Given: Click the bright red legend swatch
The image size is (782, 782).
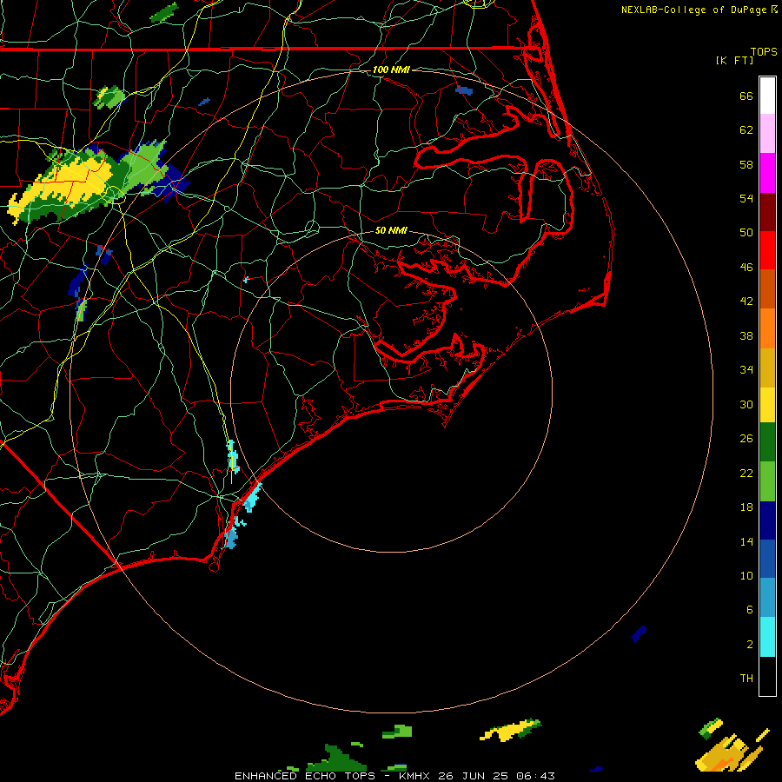Looking at the screenshot, I should (x=767, y=250).
